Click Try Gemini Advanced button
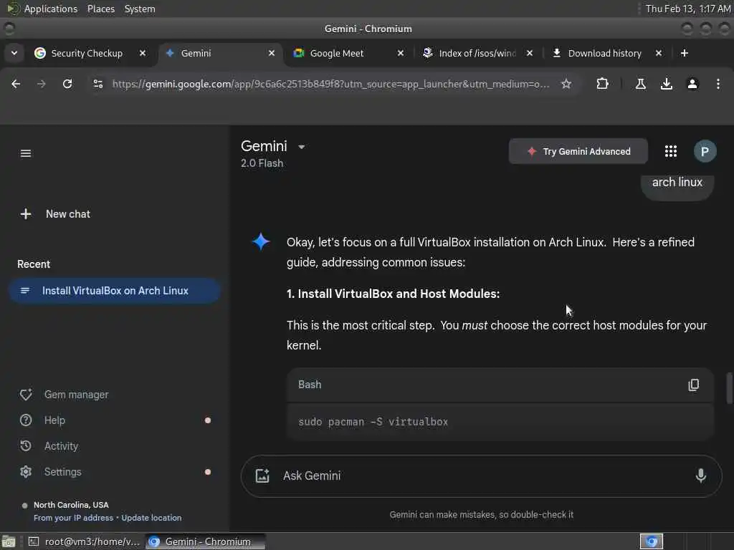Viewport: 734px width, 550px height. coord(578,152)
